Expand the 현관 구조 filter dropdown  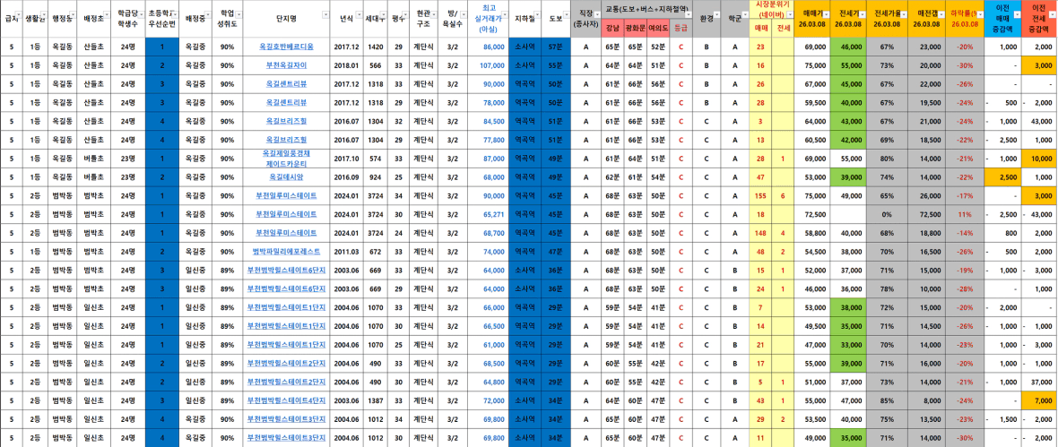coord(434,13)
